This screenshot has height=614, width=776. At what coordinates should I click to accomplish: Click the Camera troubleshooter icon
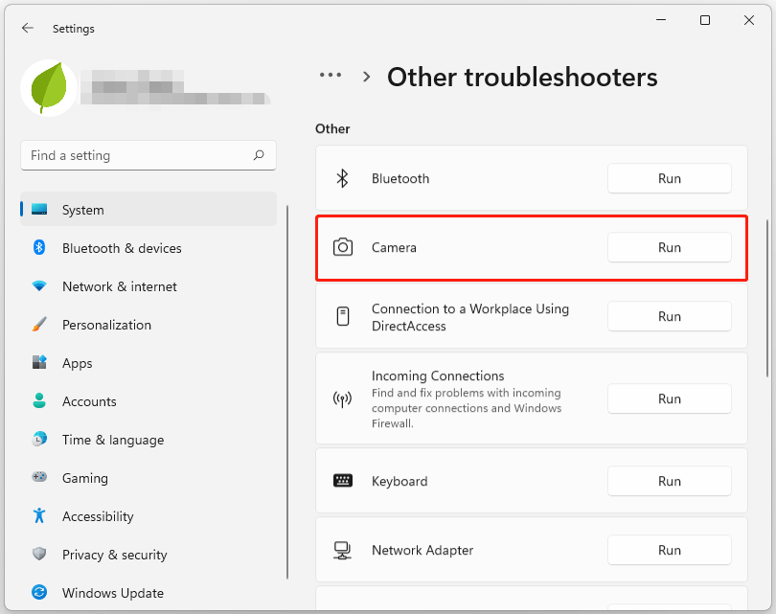(x=342, y=247)
